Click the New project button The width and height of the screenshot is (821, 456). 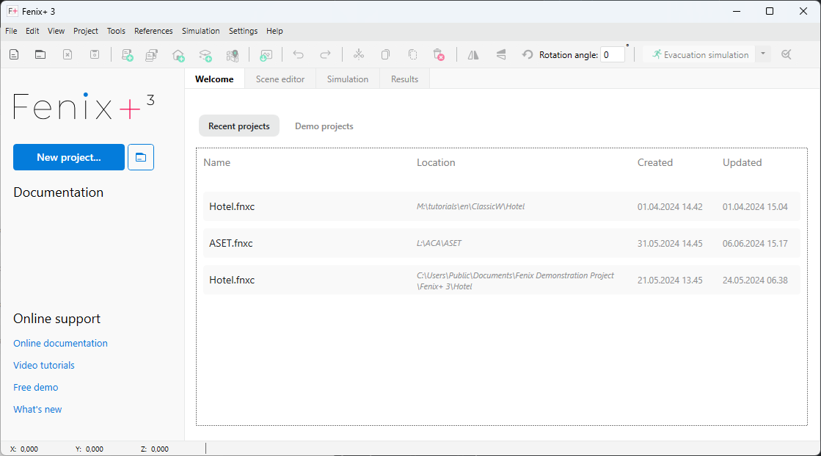(x=68, y=157)
